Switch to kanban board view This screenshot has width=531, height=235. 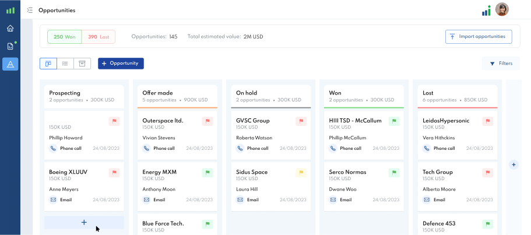click(x=48, y=64)
